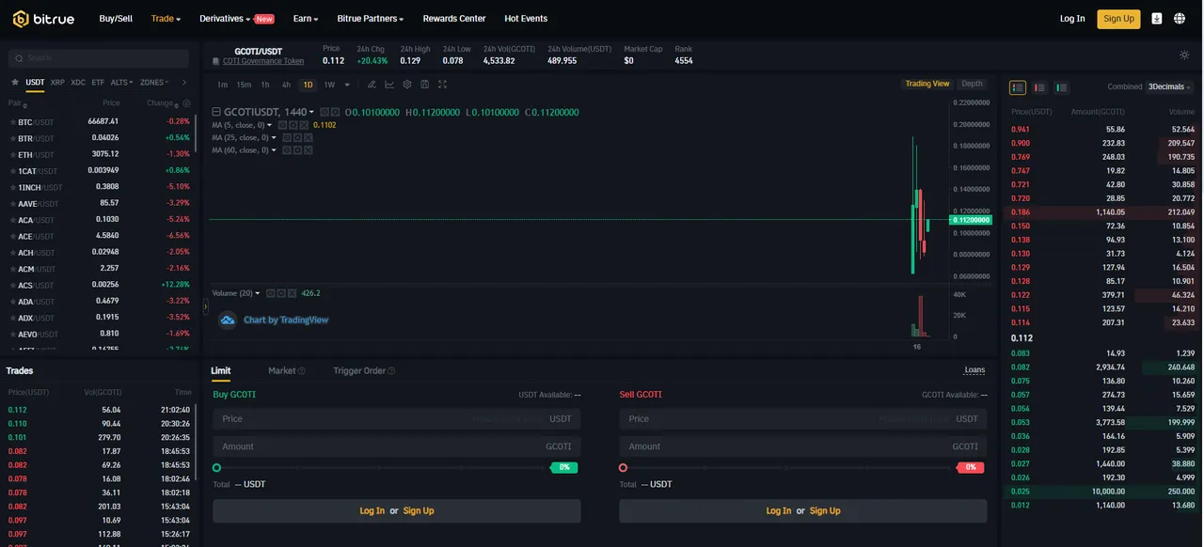Screen dimensions: 1204x547
Task: Open the language globe icon
Action: 1180,19
